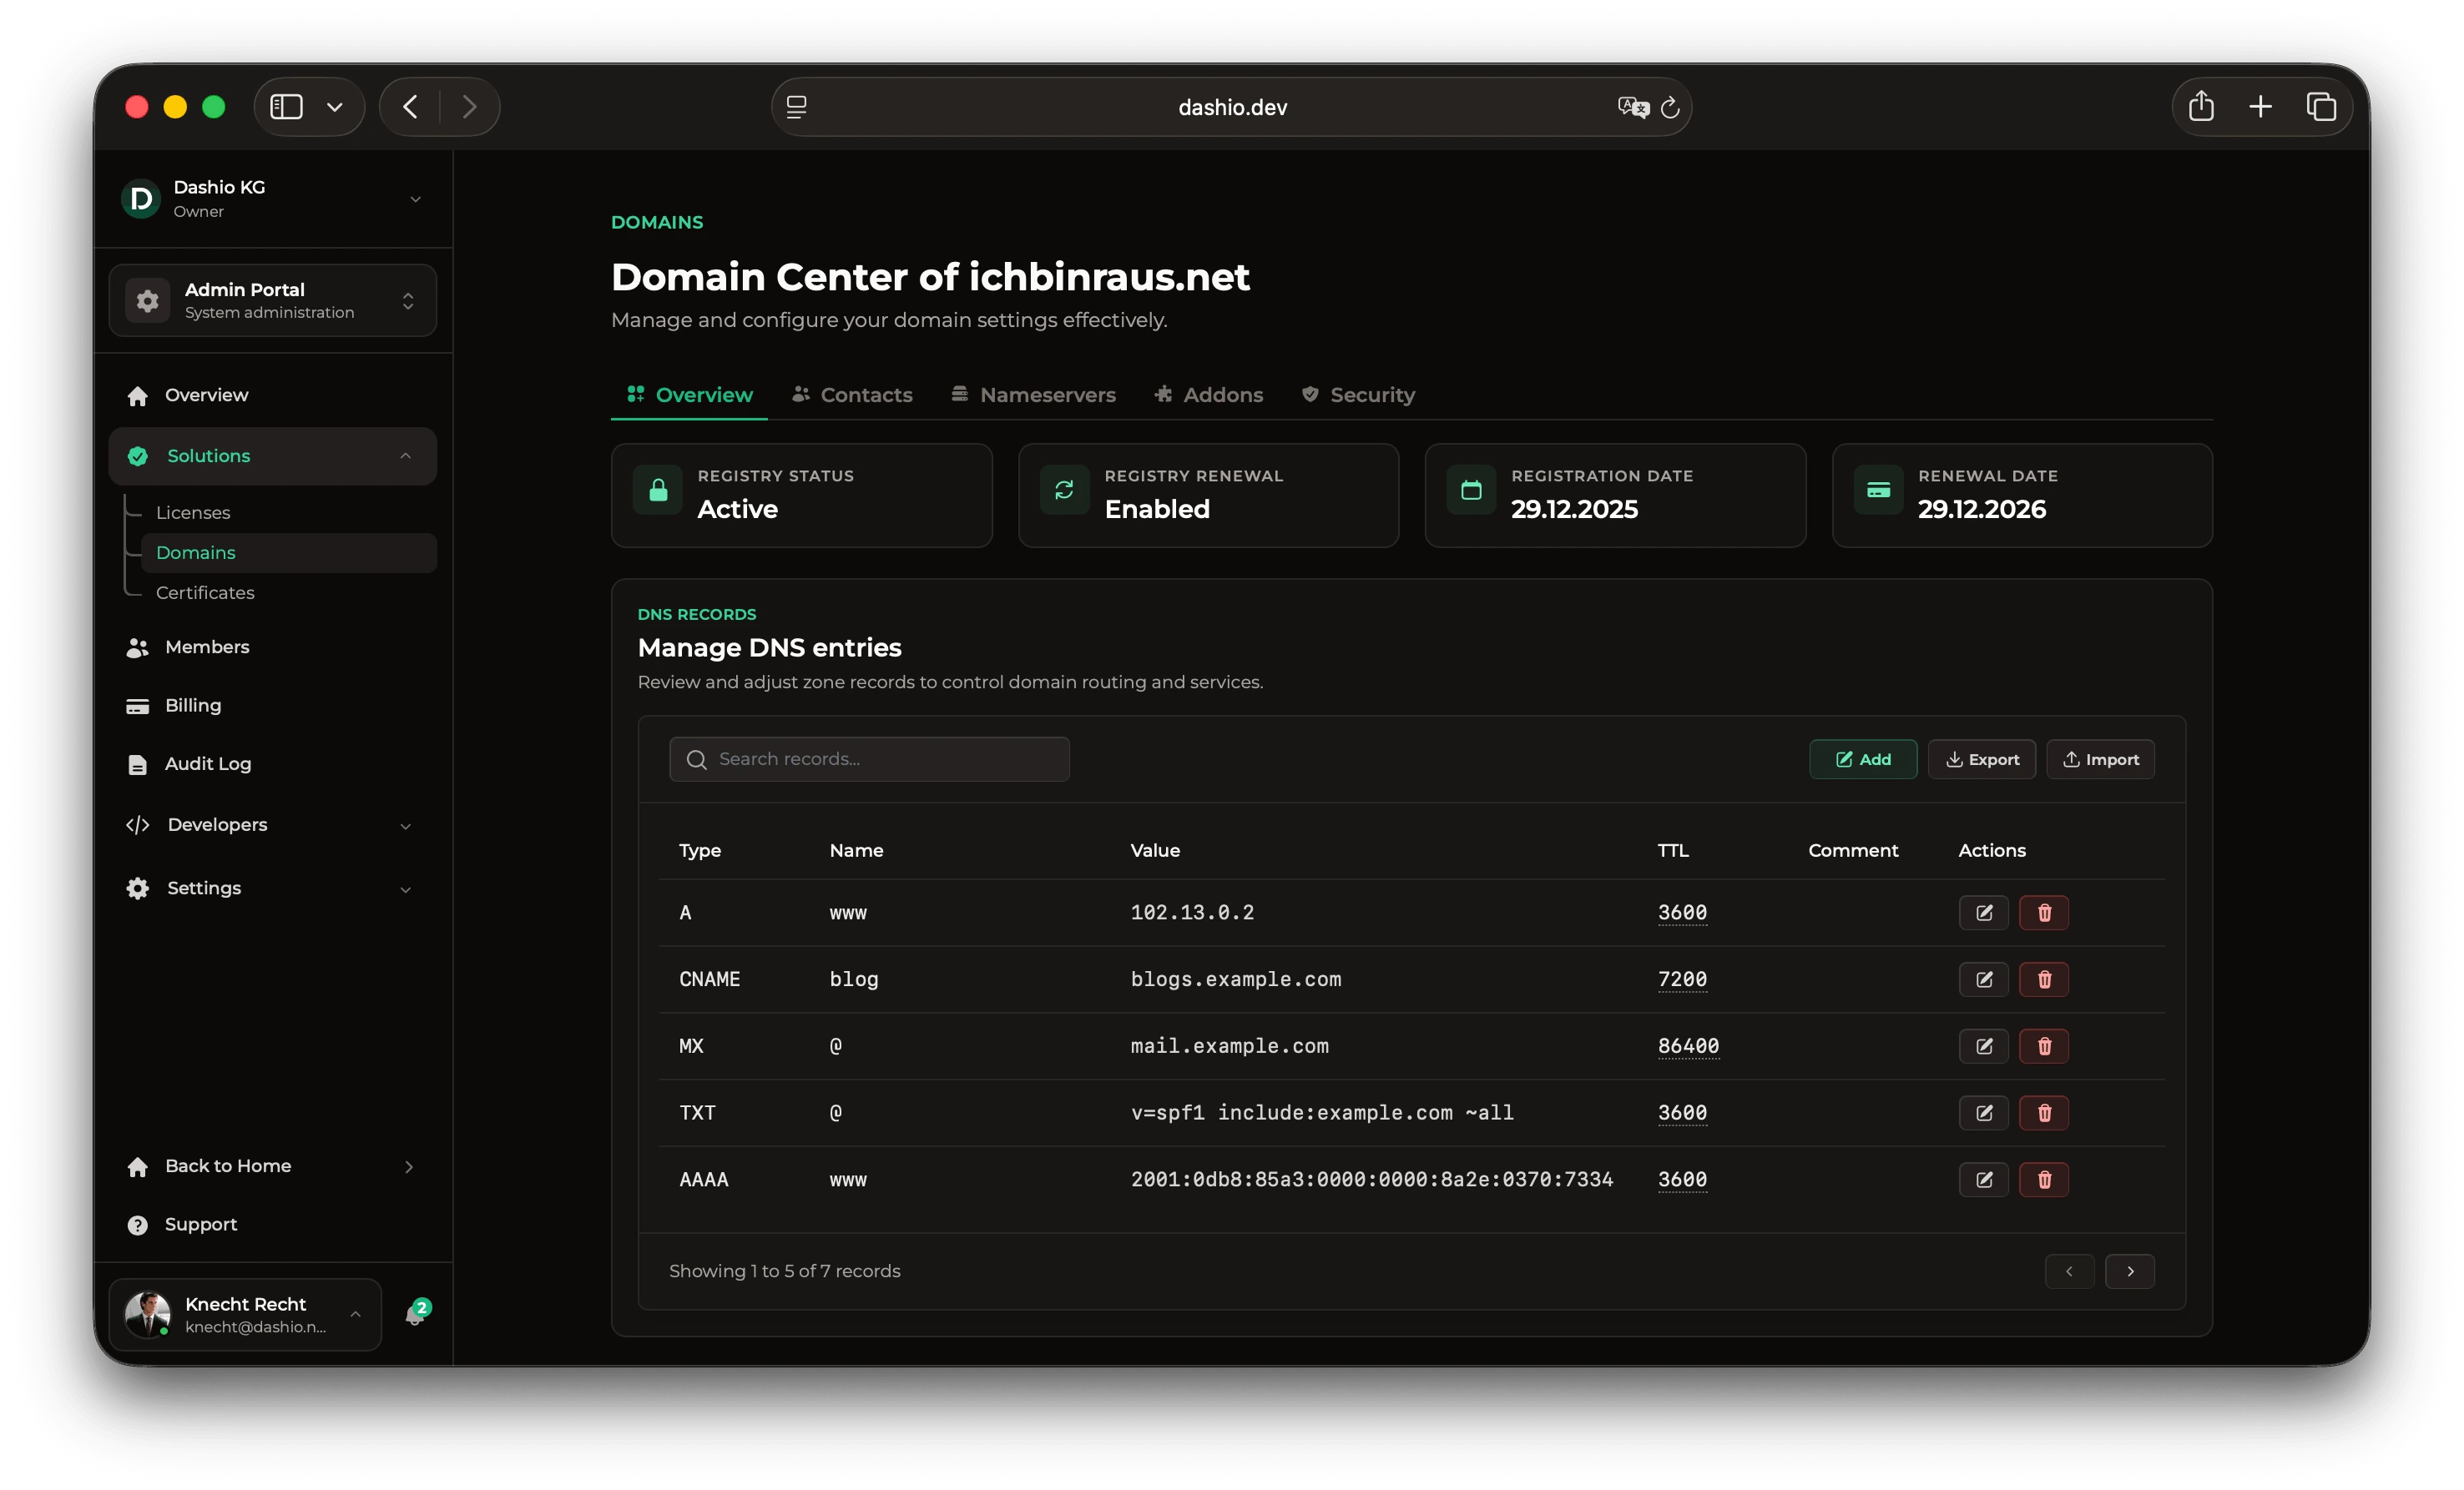Expand the Settings sidebar menu
The width and height of the screenshot is (2464, 1490).
coord(406,888)
